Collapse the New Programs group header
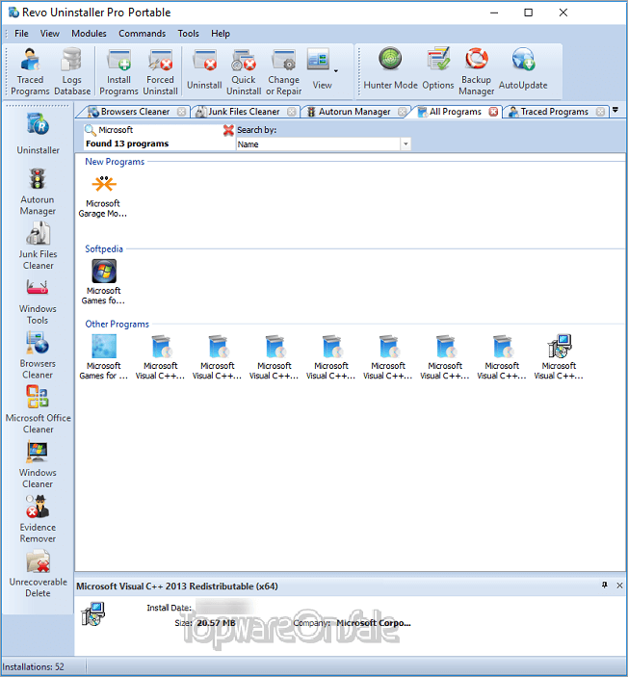 (115, 162)
